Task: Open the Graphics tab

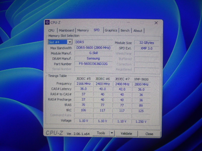Action: 111,31
